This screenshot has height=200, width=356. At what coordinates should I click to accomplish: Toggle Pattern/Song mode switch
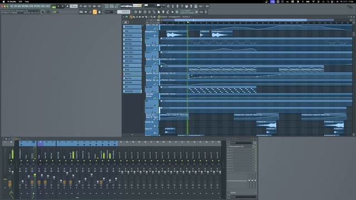click(54, 7)
